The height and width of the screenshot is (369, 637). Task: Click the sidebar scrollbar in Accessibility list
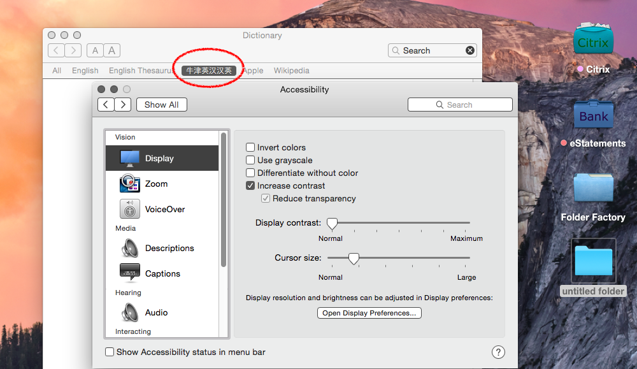tap(224, 200)
